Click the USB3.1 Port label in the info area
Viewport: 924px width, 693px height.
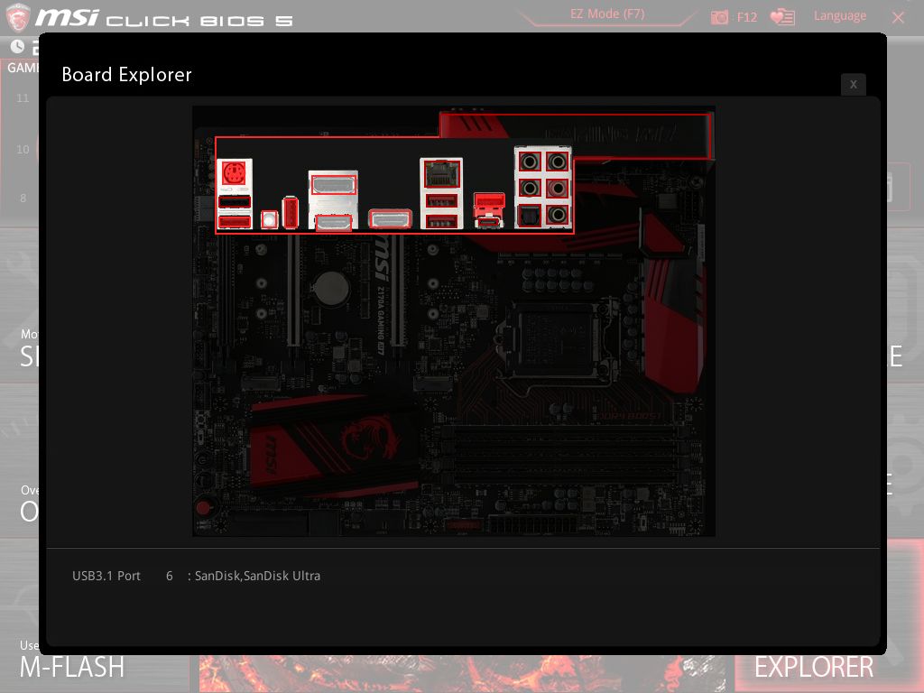(x=106, y=576)
